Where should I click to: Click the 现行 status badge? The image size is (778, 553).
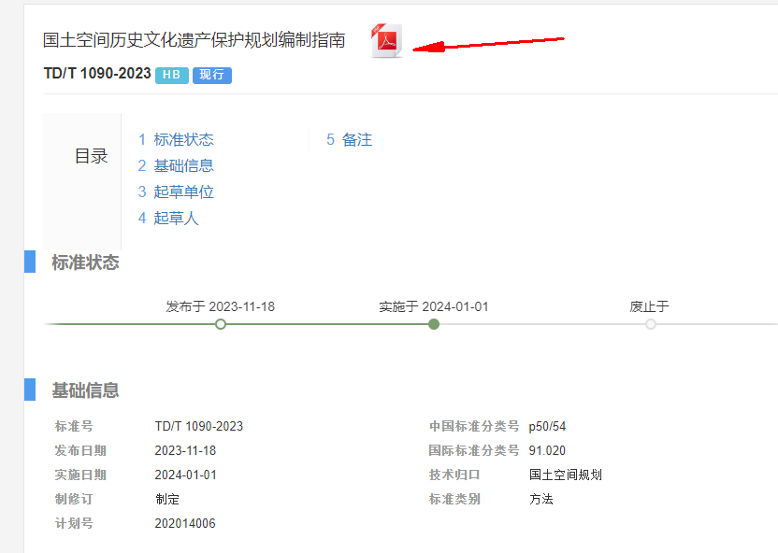[x=212, y=75]
